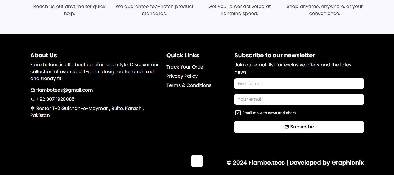Click the scroll-to-top arrow icon
Image resolution: width=394 pixels, height=175 pixels.
click(x=197, y=161)
